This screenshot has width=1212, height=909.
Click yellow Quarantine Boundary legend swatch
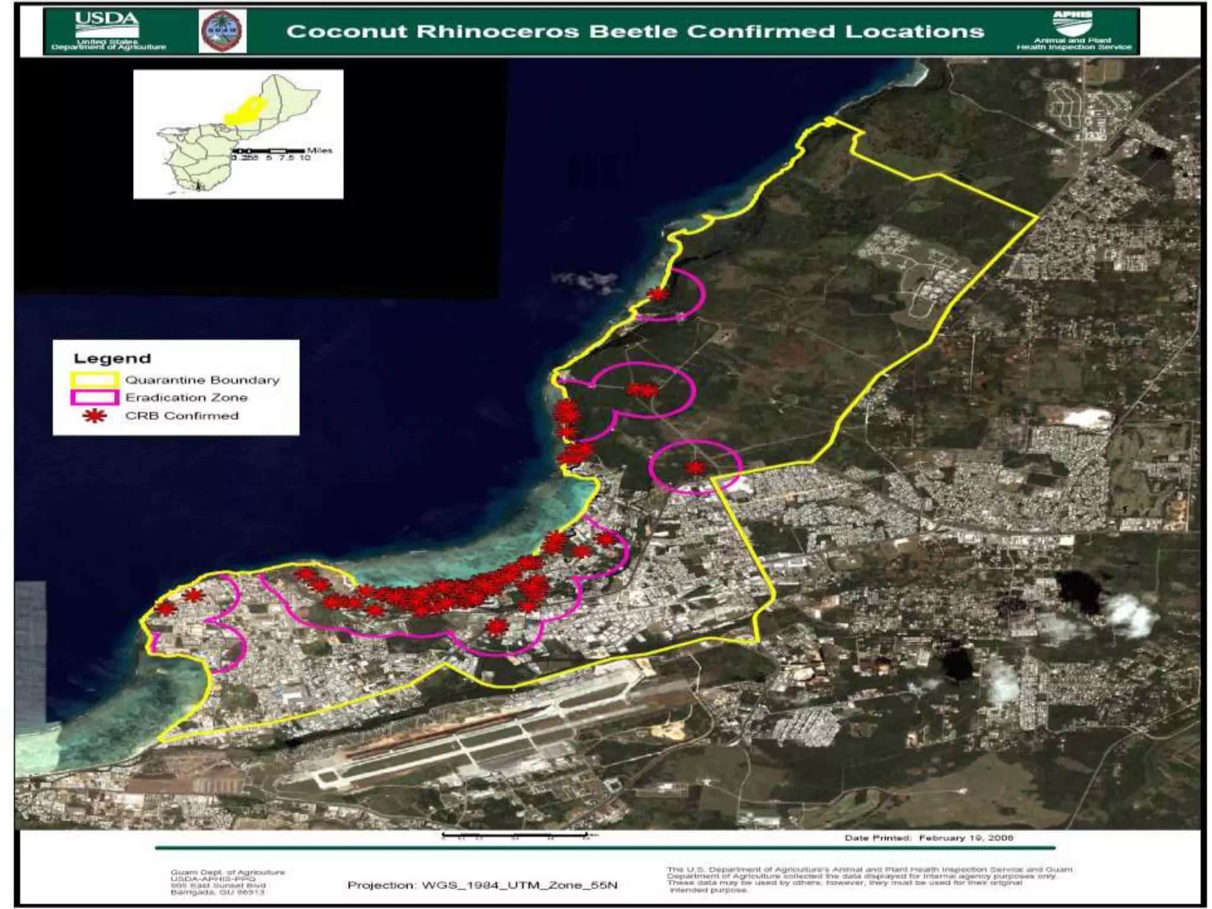pyautogui.click(x=94, y=379)
